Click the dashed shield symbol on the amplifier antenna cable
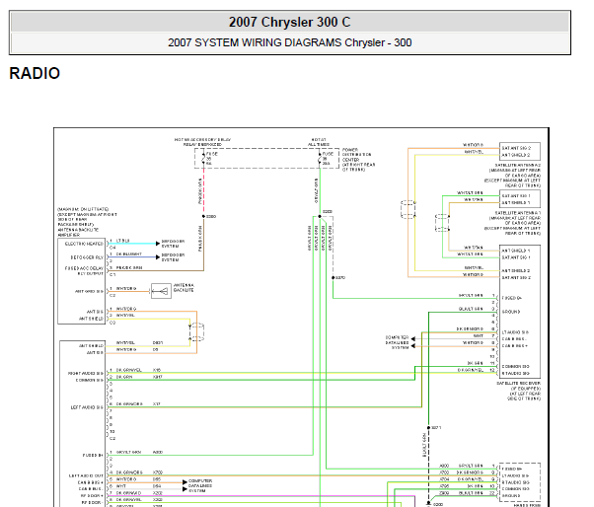Viewport: 594px width, 507px height. click(196, 332)
